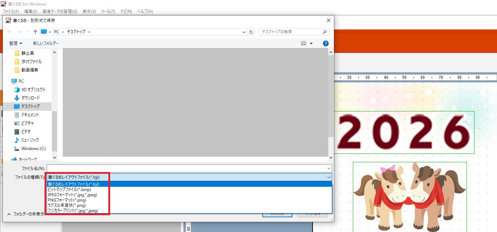Select ビットマップファイル(*.bmp) option
The height and width of the screenshot is (232, 497).
click(69, 190)
